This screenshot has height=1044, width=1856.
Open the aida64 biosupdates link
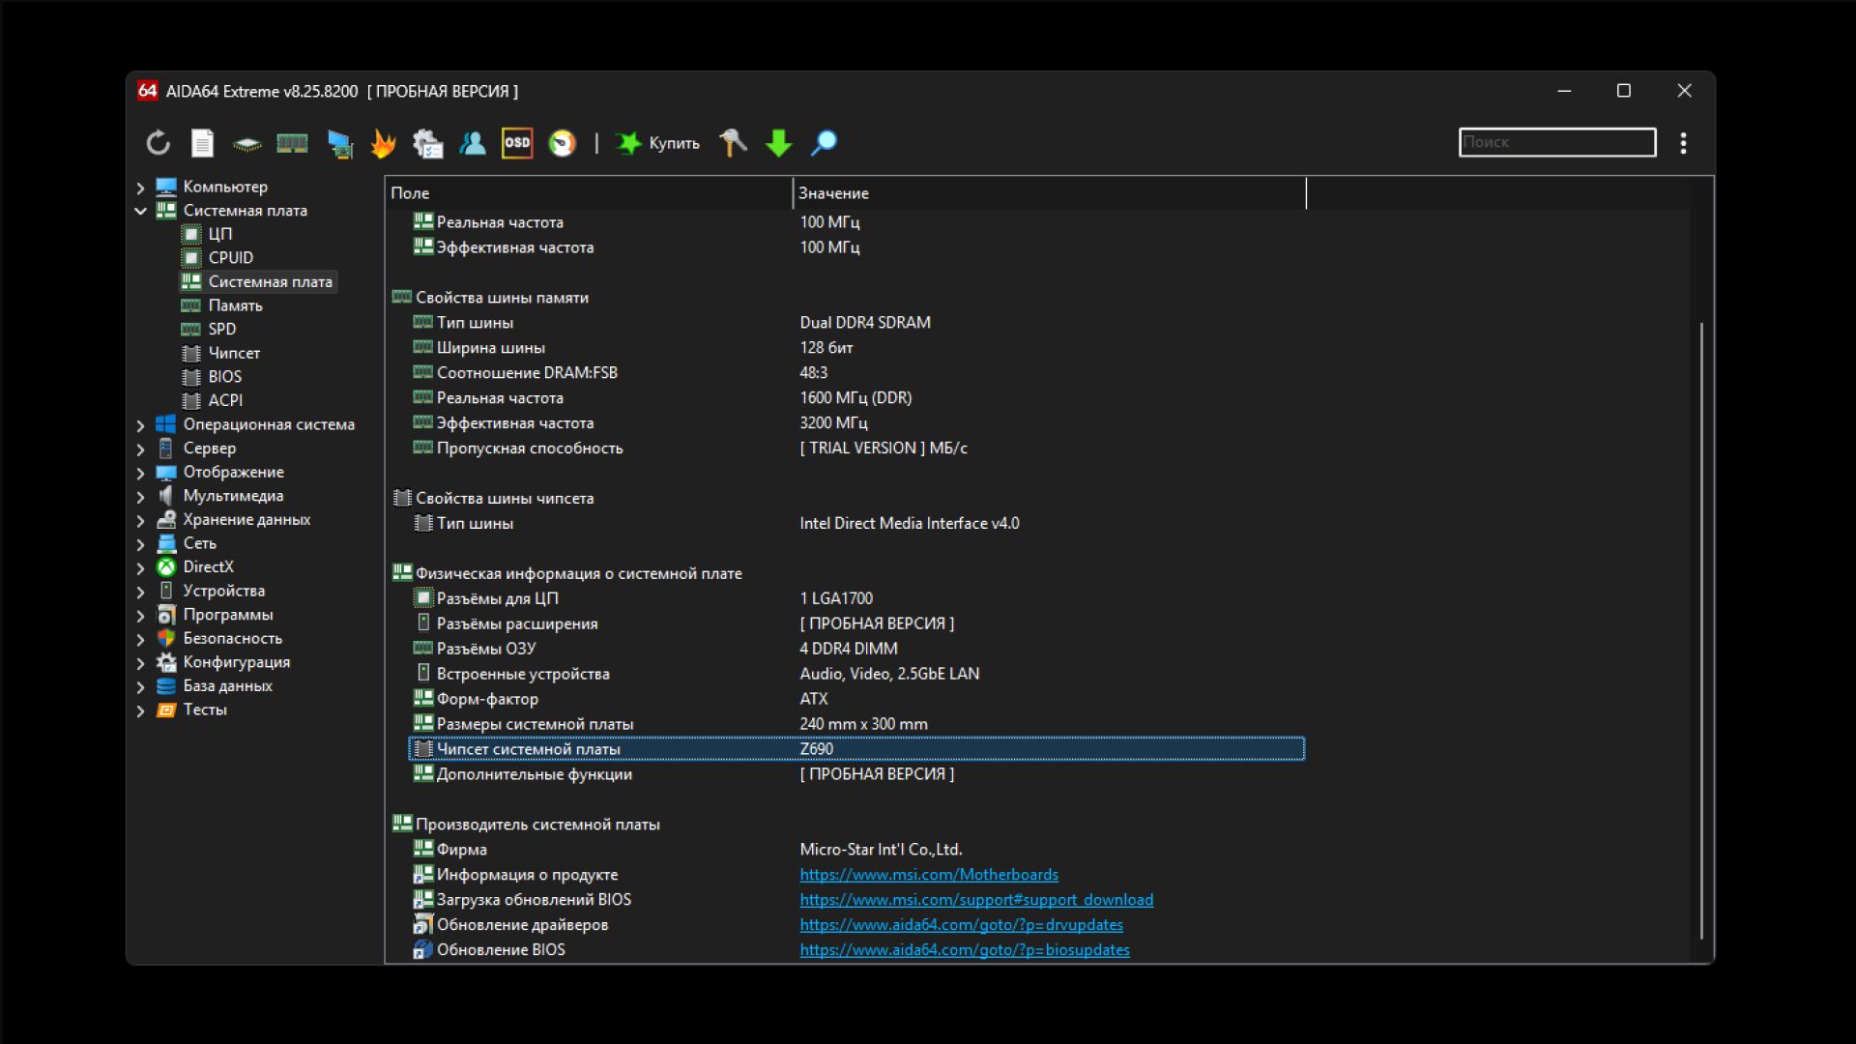964,950
